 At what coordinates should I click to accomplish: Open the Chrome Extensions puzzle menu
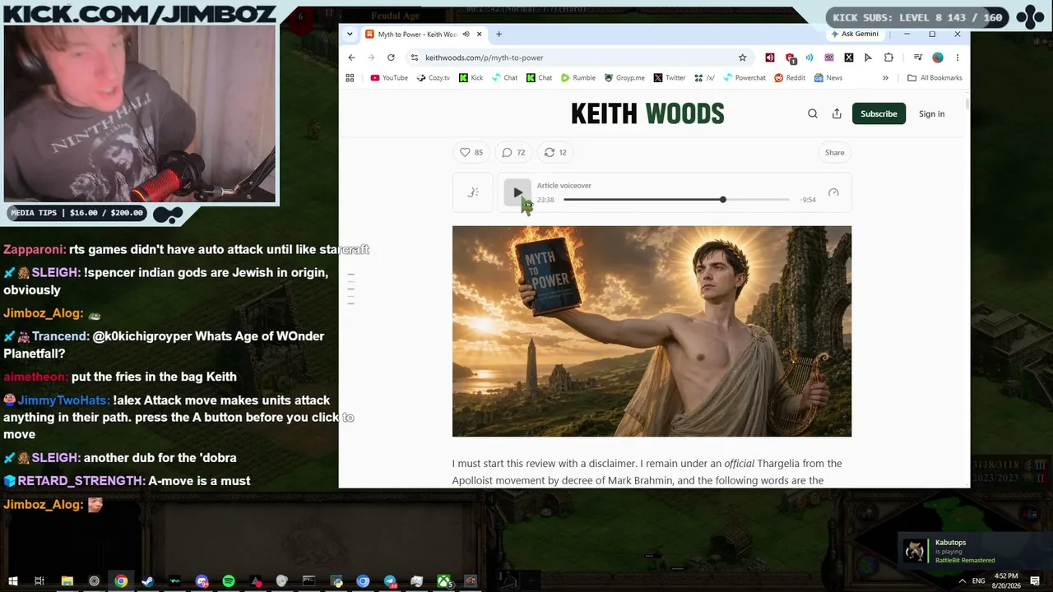888,58
